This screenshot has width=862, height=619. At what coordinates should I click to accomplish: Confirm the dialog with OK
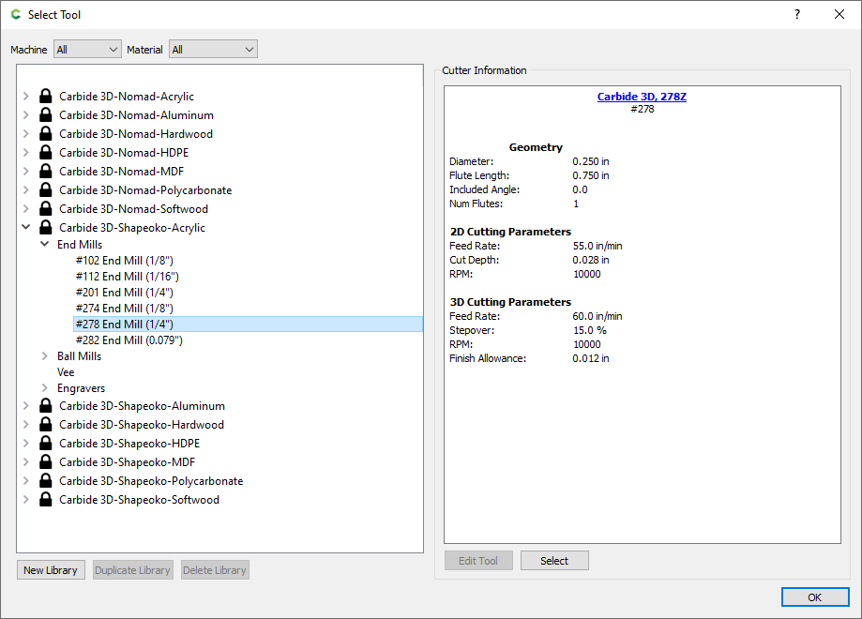pos(815,597)
